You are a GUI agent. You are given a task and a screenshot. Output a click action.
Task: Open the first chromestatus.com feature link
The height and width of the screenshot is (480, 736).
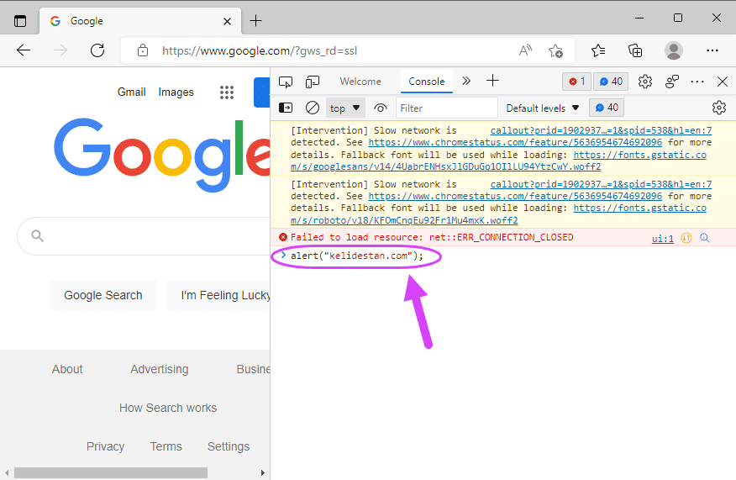click(x=515, y=142)
